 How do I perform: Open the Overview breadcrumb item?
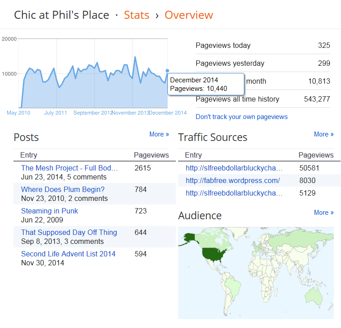click(188, 15)
